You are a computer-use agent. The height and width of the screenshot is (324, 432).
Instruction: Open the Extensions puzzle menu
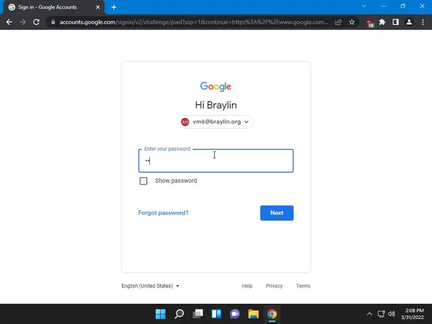click(x=382, y=22)
